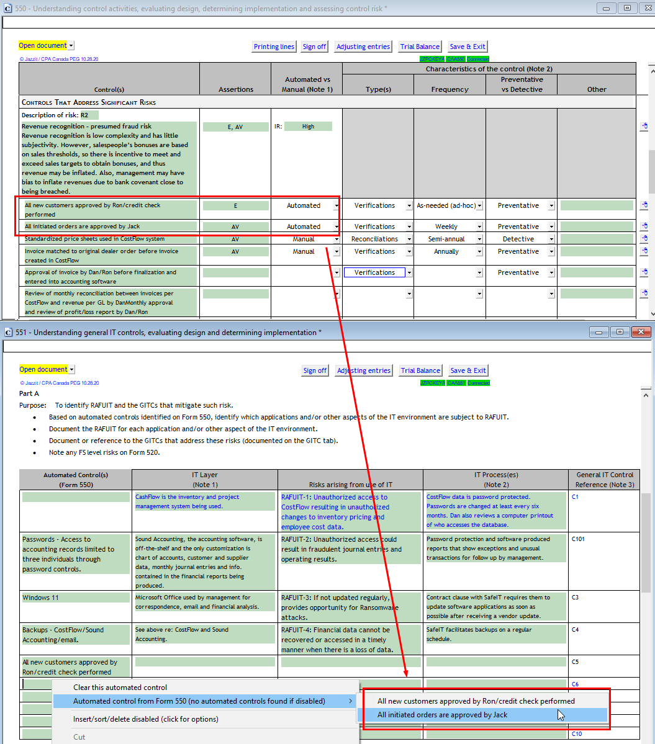
Task: Click Adjusting entries in 550 window
Action: [363, 47]
